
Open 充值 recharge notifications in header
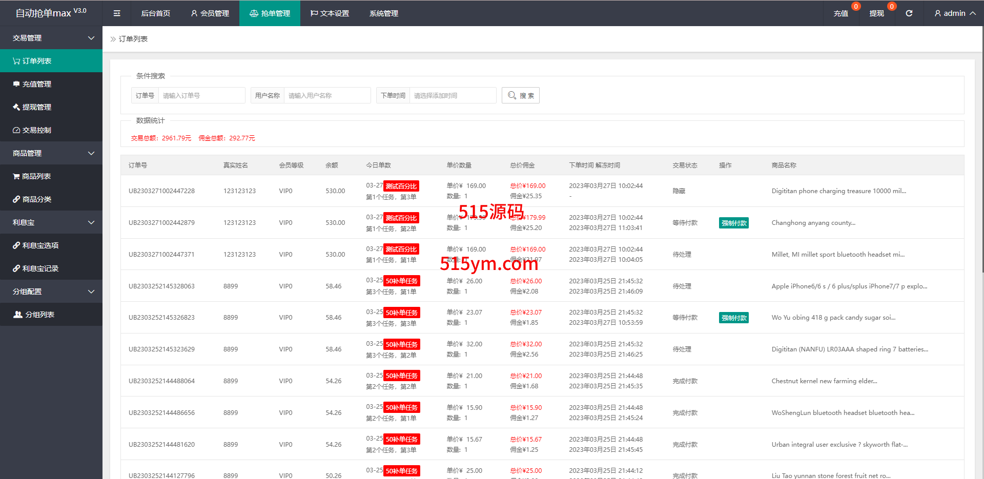[840, 13]
